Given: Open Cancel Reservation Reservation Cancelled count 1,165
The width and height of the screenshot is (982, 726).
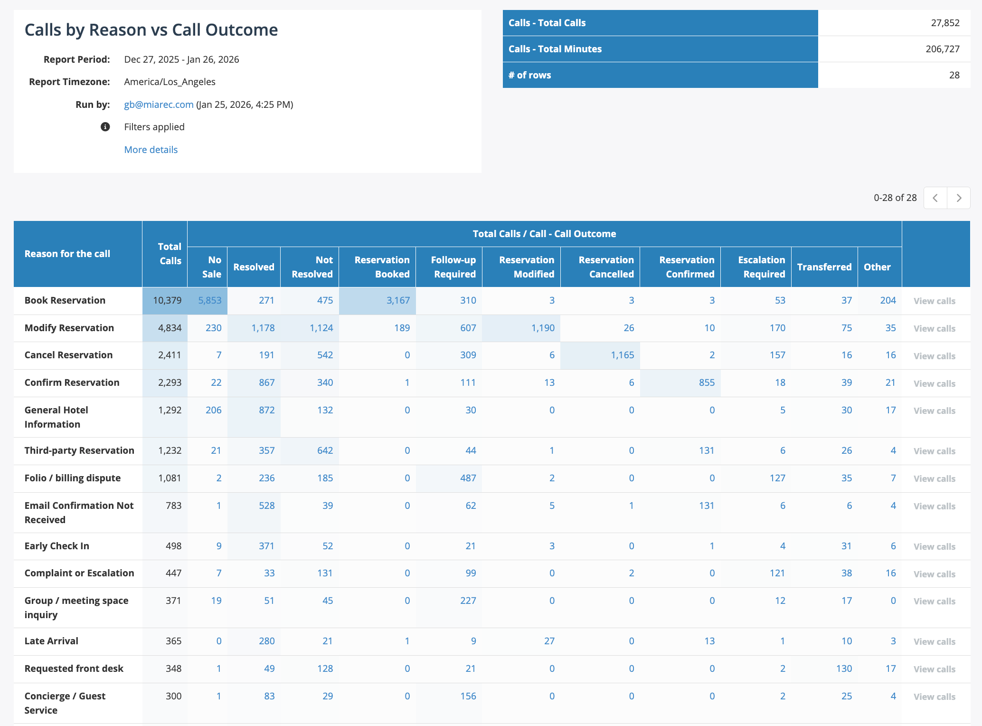Looking at the screenshot, I should [x=622, y=355].
